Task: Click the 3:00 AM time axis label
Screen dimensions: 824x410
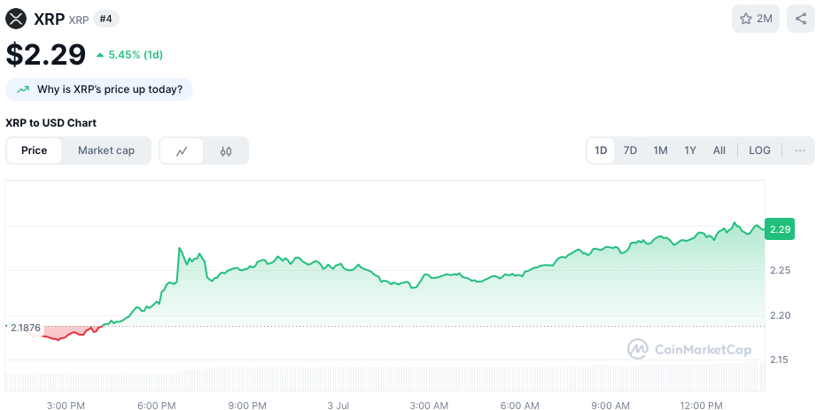Action: coord(430,406)
